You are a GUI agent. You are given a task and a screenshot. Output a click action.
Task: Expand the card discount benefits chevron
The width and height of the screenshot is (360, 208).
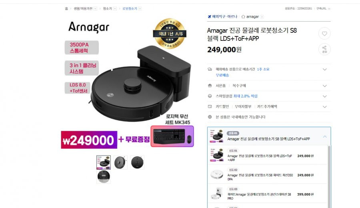[324, 107]
